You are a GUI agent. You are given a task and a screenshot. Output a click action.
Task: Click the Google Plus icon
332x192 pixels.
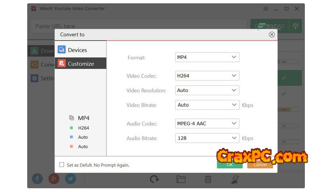[x=54, y=179]
